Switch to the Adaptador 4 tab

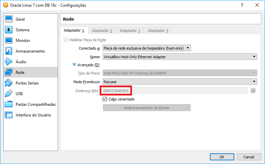tap(158, 31)
